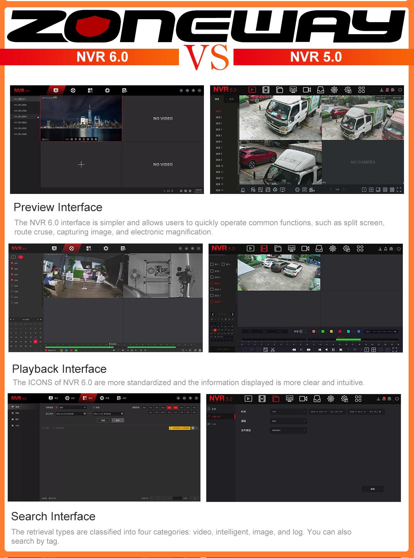
Task: Click the playback film icon in NVR 5.0 Preview
Action: 266,89
